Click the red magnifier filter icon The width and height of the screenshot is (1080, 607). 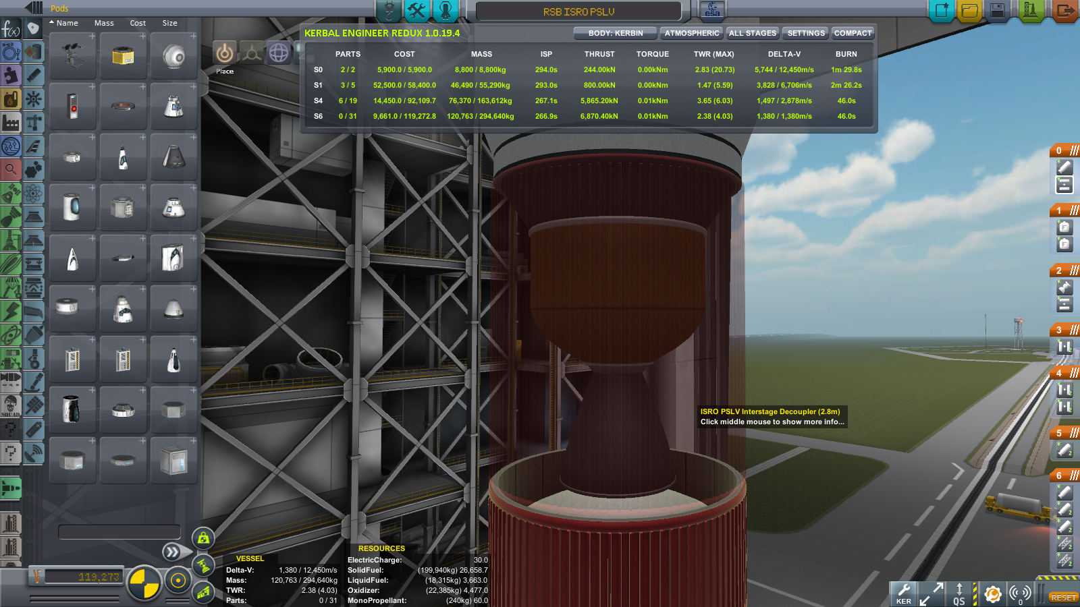[x=11, y=169]
